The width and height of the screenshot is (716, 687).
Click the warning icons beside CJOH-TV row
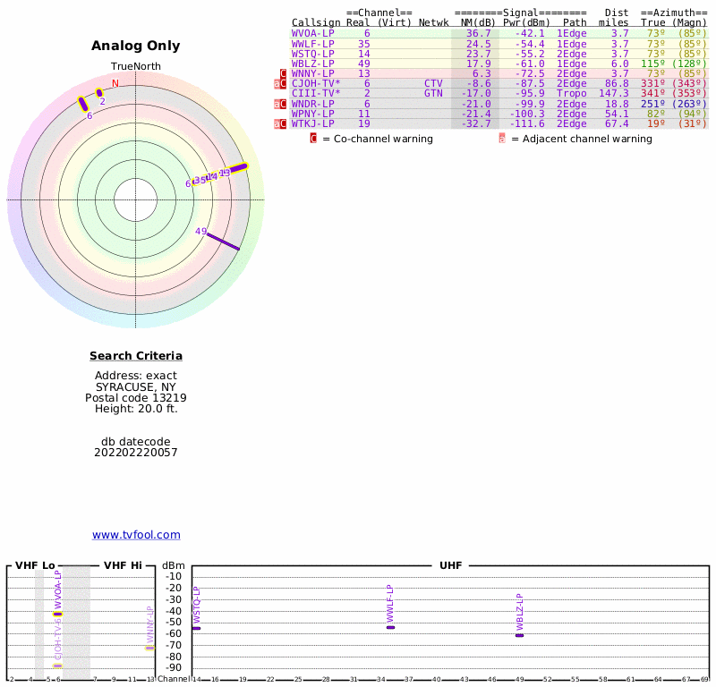(280, 83)
